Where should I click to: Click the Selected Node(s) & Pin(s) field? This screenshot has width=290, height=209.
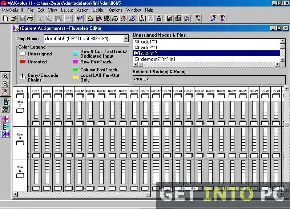point(209,79)
